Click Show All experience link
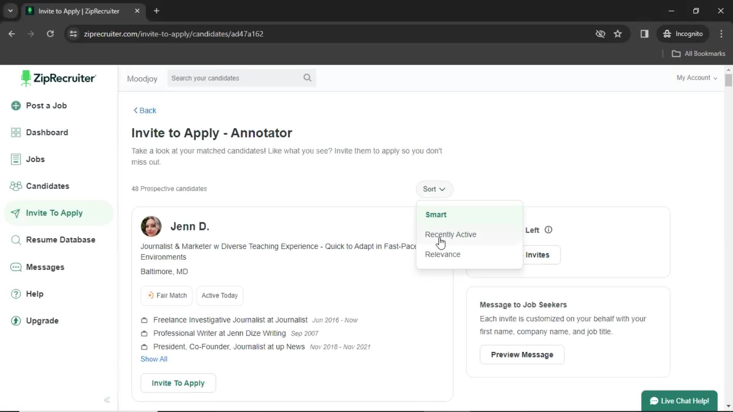Screen dimensions: 733x412 click(153, 359)
